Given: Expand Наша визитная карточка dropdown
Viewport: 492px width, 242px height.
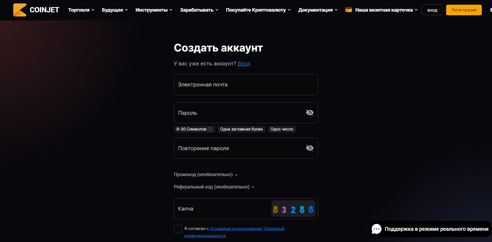Looking at the screenshot, I should click(x=386, y=10).
